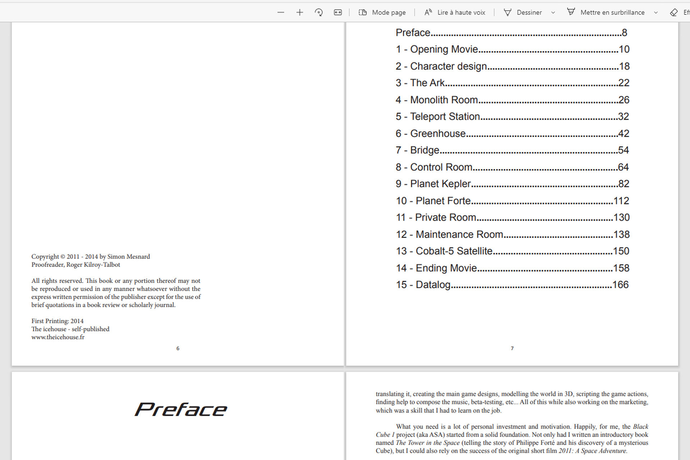Click 1 - Opening Movie entry
The image size is (690, 460).
point(437,50)
